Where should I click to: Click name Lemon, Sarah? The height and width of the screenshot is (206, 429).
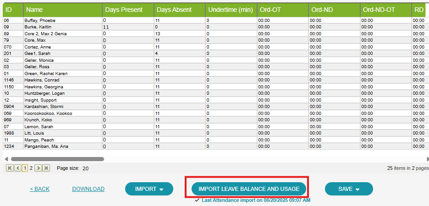coord(38,126)
